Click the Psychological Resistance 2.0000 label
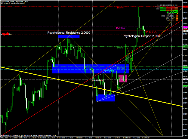Image resolution: width=188 pixels, height=139 pixels. pos(69,32)
